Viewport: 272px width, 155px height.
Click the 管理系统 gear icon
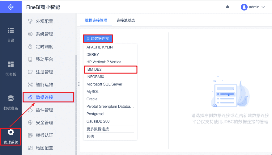11,132
